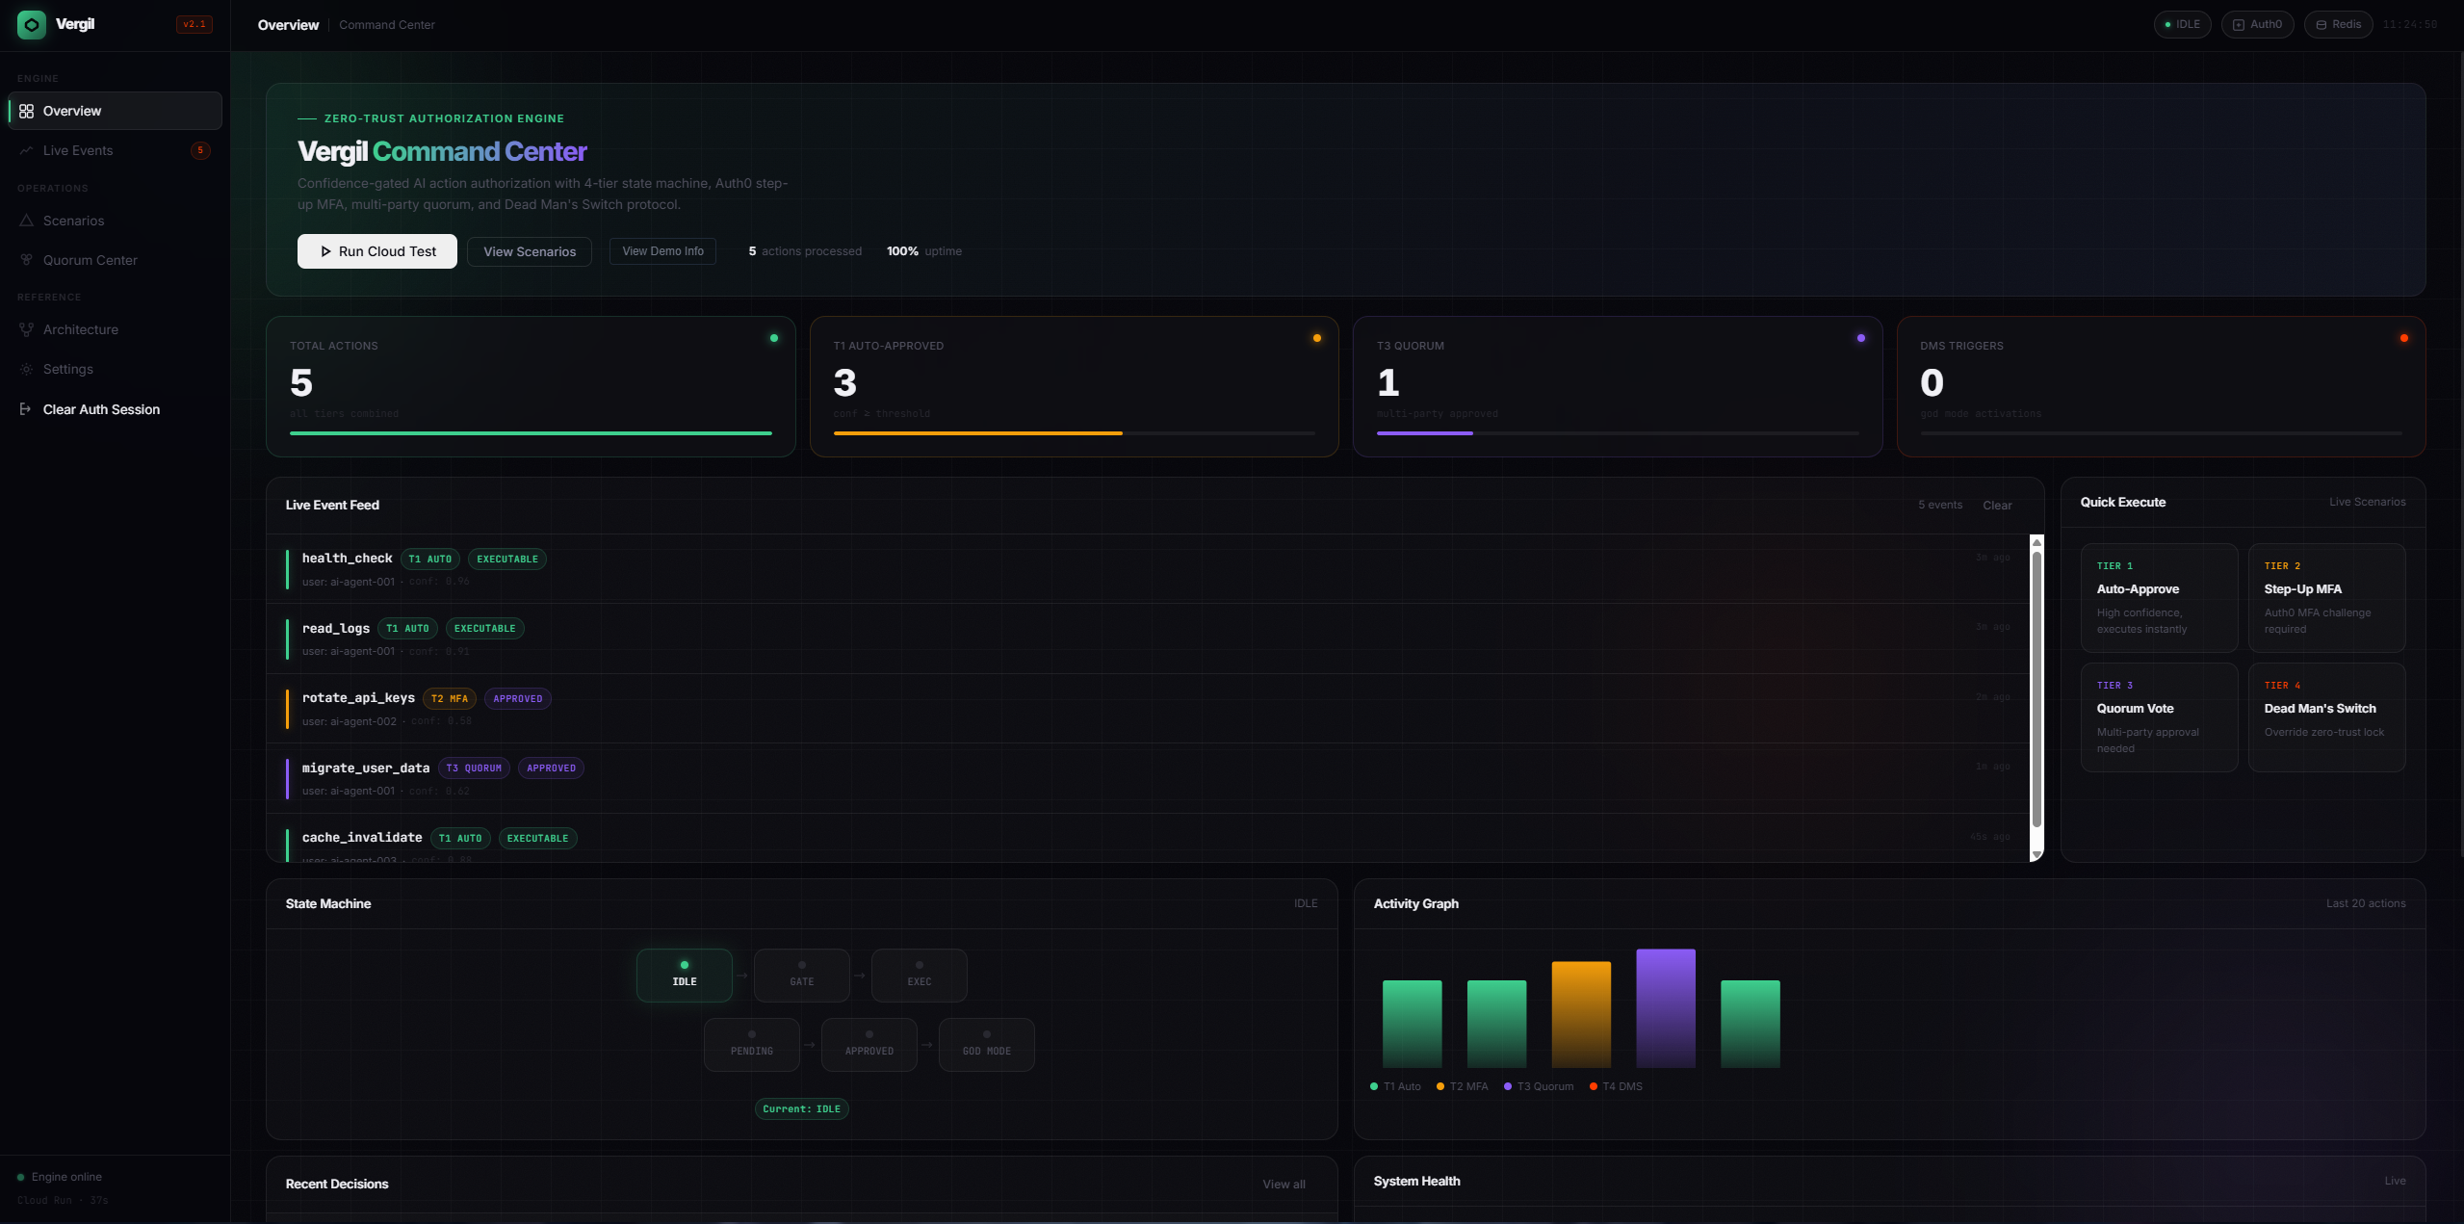This screenshot has height=1224, width=2464.
Task: Click the Quorum Center icon
Action: (x=26, y=260)
